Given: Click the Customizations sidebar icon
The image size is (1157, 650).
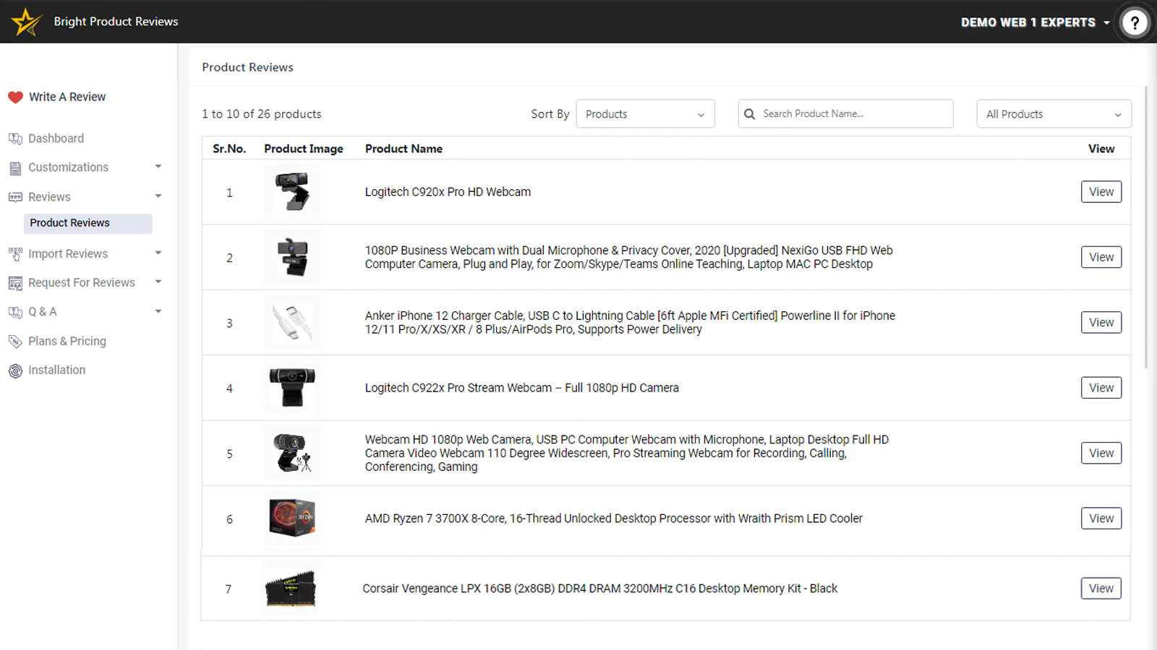Looking at the screenshot, I should pyautogui.click(x=15, y=168).
